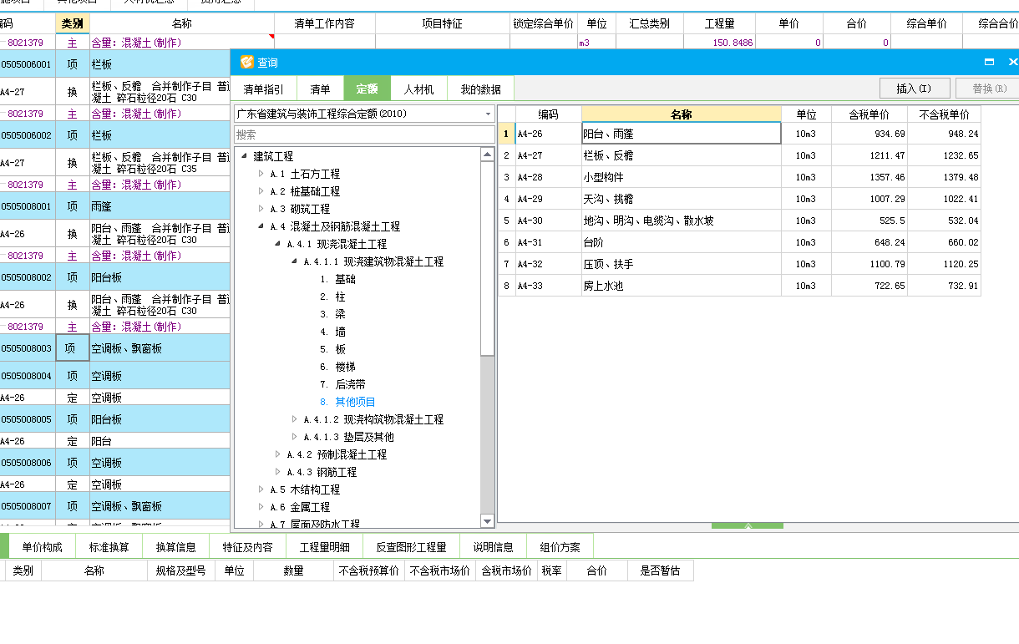Select tree item 4. 墙
1019x644 pixels.
point(332,332)
